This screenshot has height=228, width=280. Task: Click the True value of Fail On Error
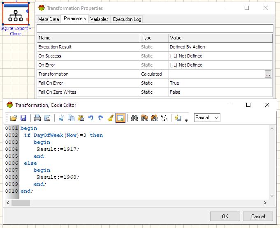[174, 83]
